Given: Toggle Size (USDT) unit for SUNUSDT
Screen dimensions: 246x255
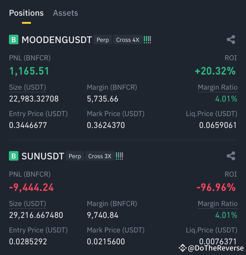Looking at the screenshot, I should tap(28, 204).
